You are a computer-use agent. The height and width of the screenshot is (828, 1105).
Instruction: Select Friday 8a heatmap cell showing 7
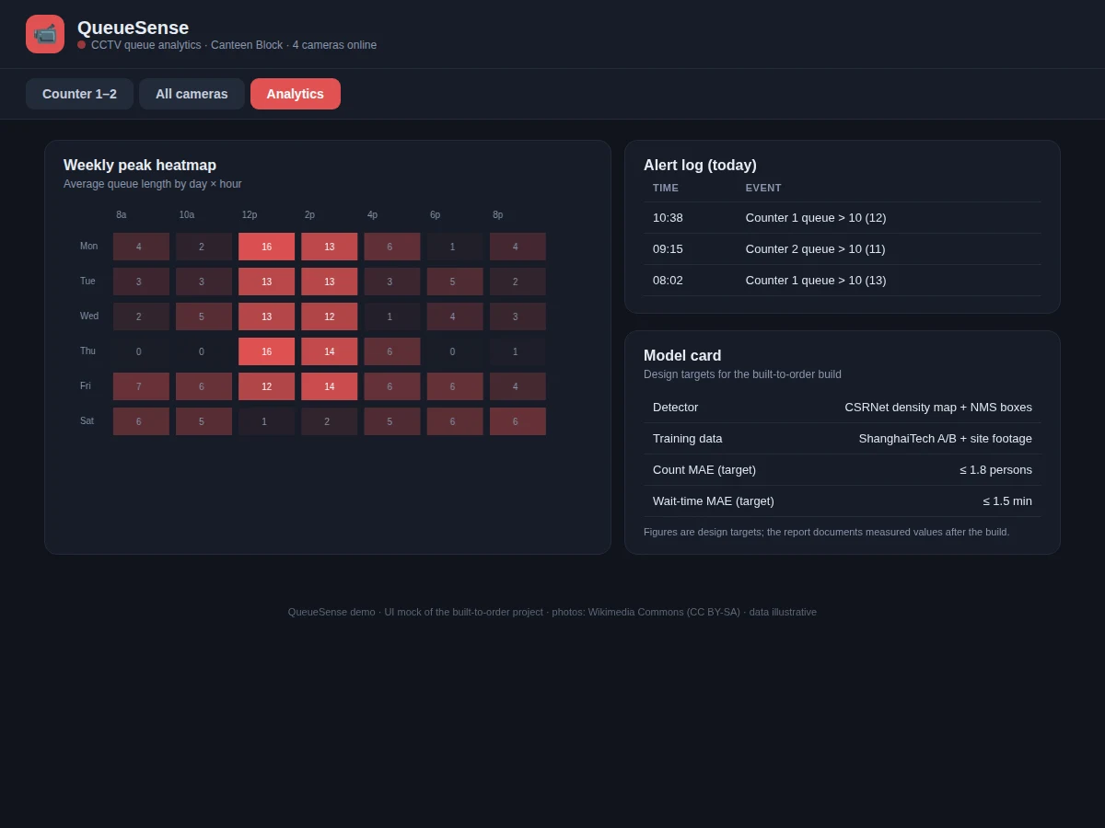tap(141, 386)
